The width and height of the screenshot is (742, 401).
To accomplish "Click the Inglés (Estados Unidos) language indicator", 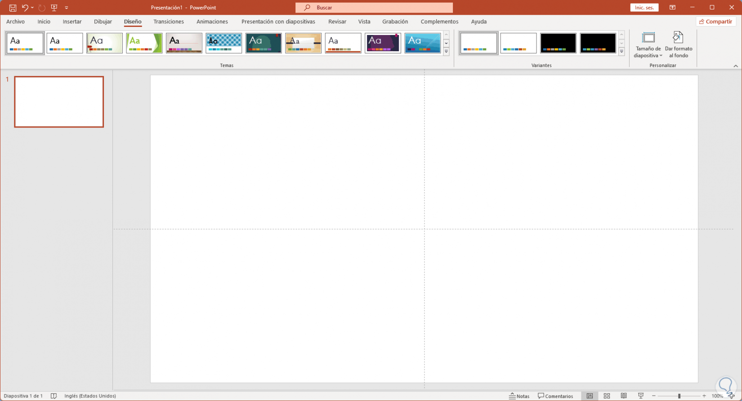I will (90, 396).
